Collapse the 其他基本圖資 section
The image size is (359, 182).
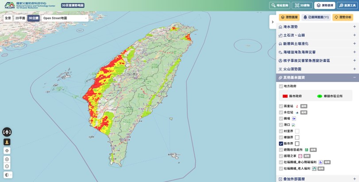pos(354,77)
